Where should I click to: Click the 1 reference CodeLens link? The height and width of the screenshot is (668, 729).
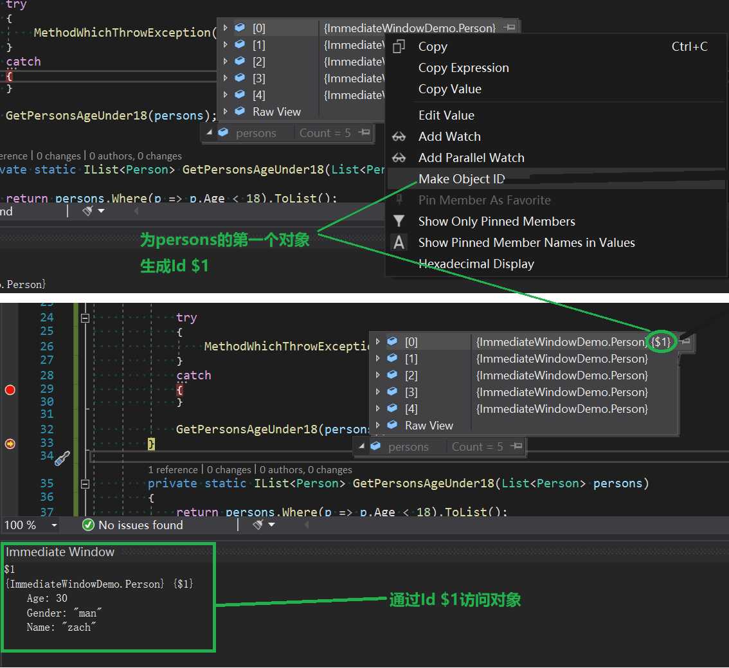[173, 470]
